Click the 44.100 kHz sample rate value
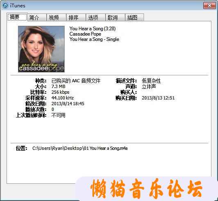Screen dimensions: 218x201 63,98
